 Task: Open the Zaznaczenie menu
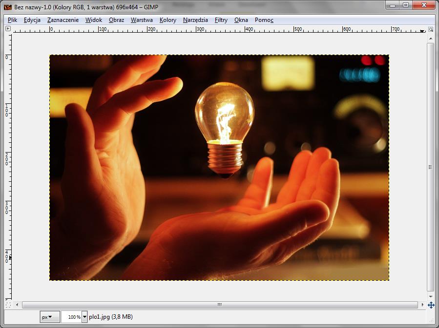point(63,20)
